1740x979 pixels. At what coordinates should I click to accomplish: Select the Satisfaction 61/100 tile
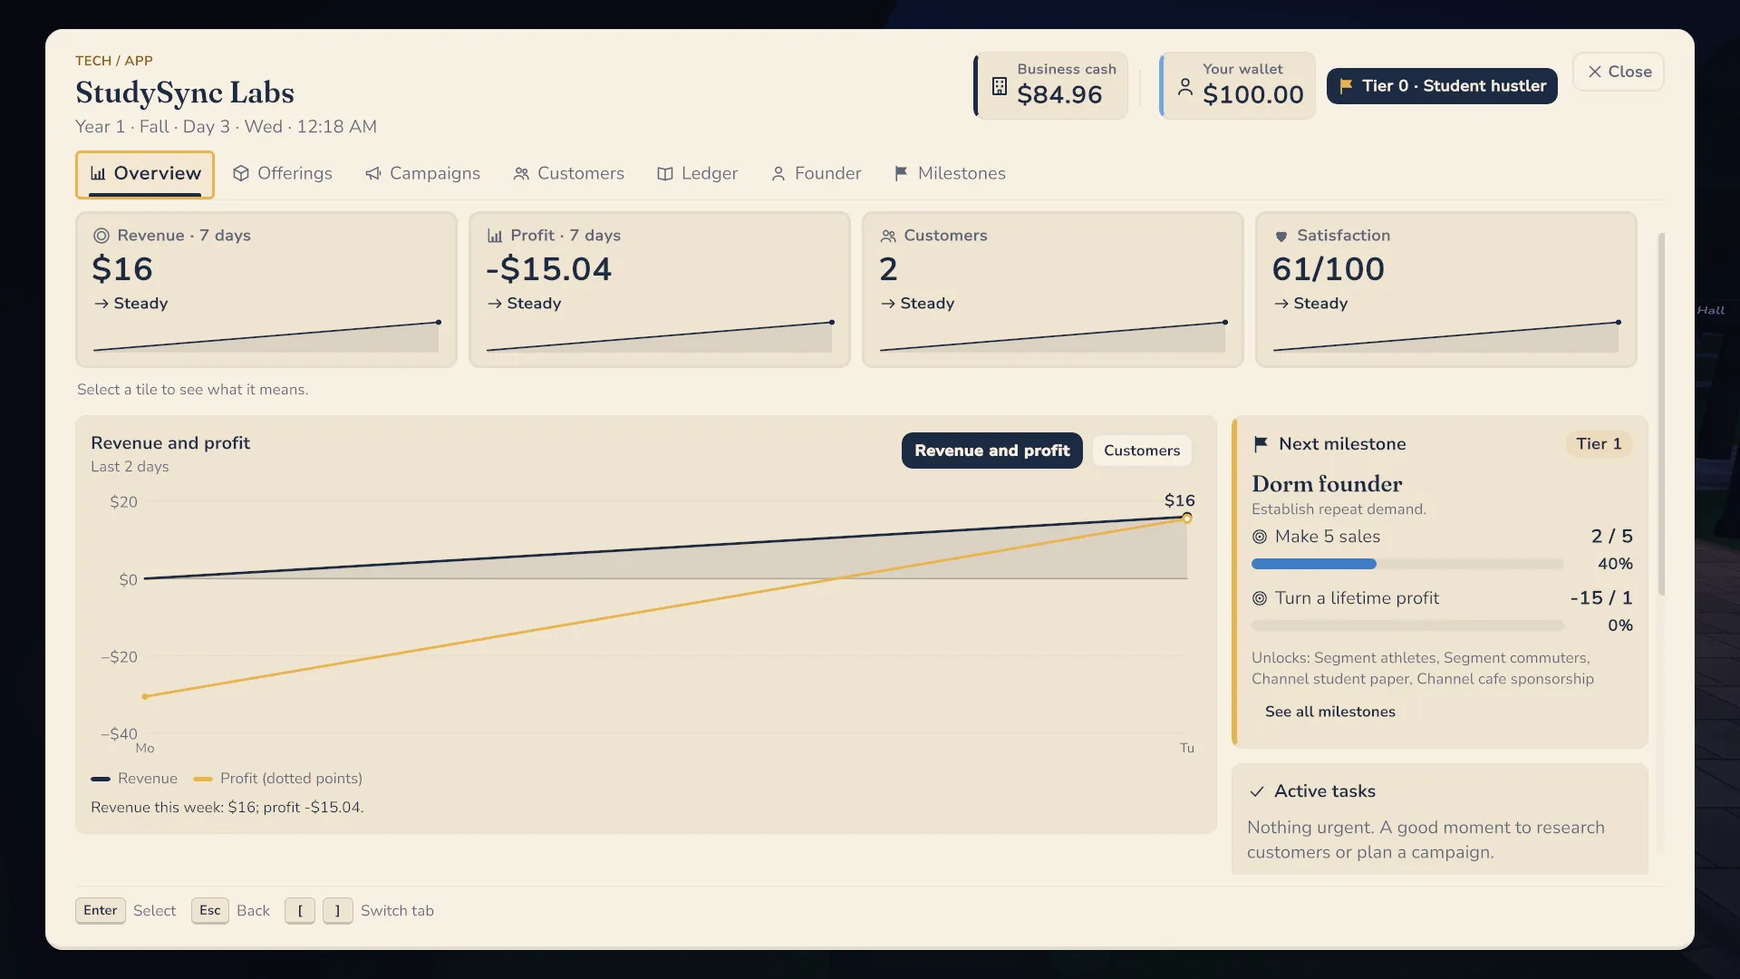(1446, 289)
